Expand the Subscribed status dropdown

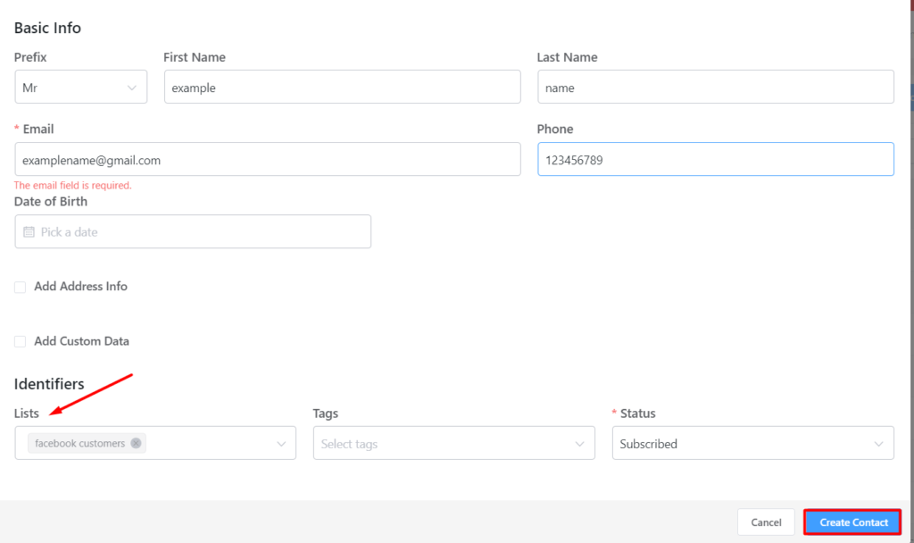(741, 444)
